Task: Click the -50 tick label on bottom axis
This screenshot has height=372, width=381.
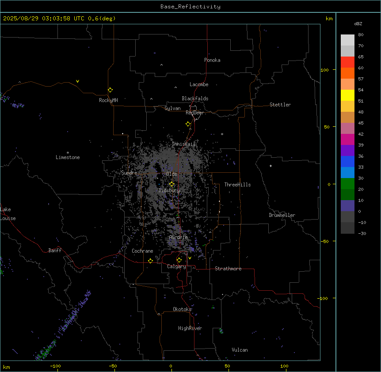Action: (113, 366)
